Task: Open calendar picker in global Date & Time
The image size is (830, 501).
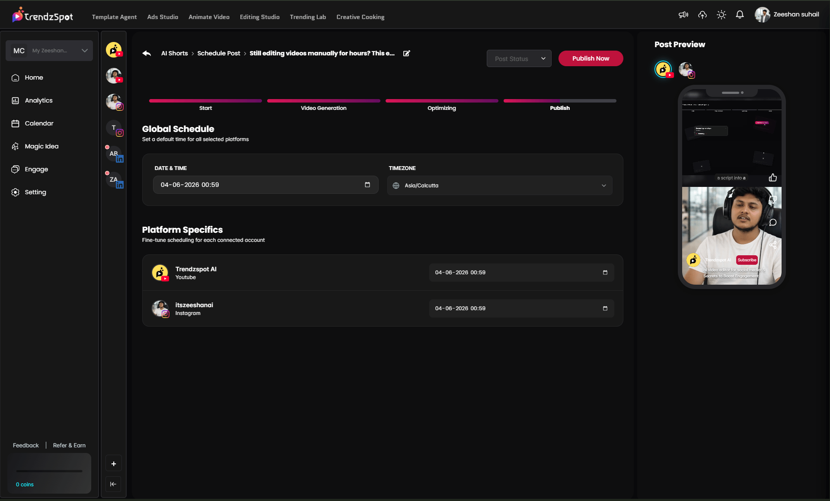Action: (x=367, y=185)
